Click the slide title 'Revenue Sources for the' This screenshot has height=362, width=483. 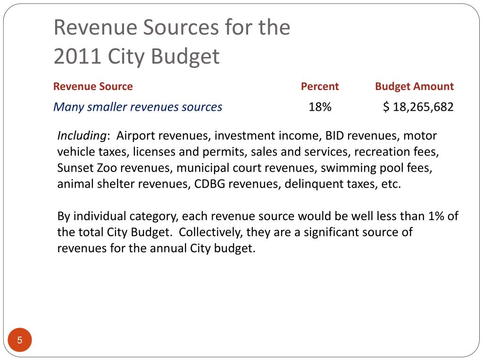pos(172,27)
